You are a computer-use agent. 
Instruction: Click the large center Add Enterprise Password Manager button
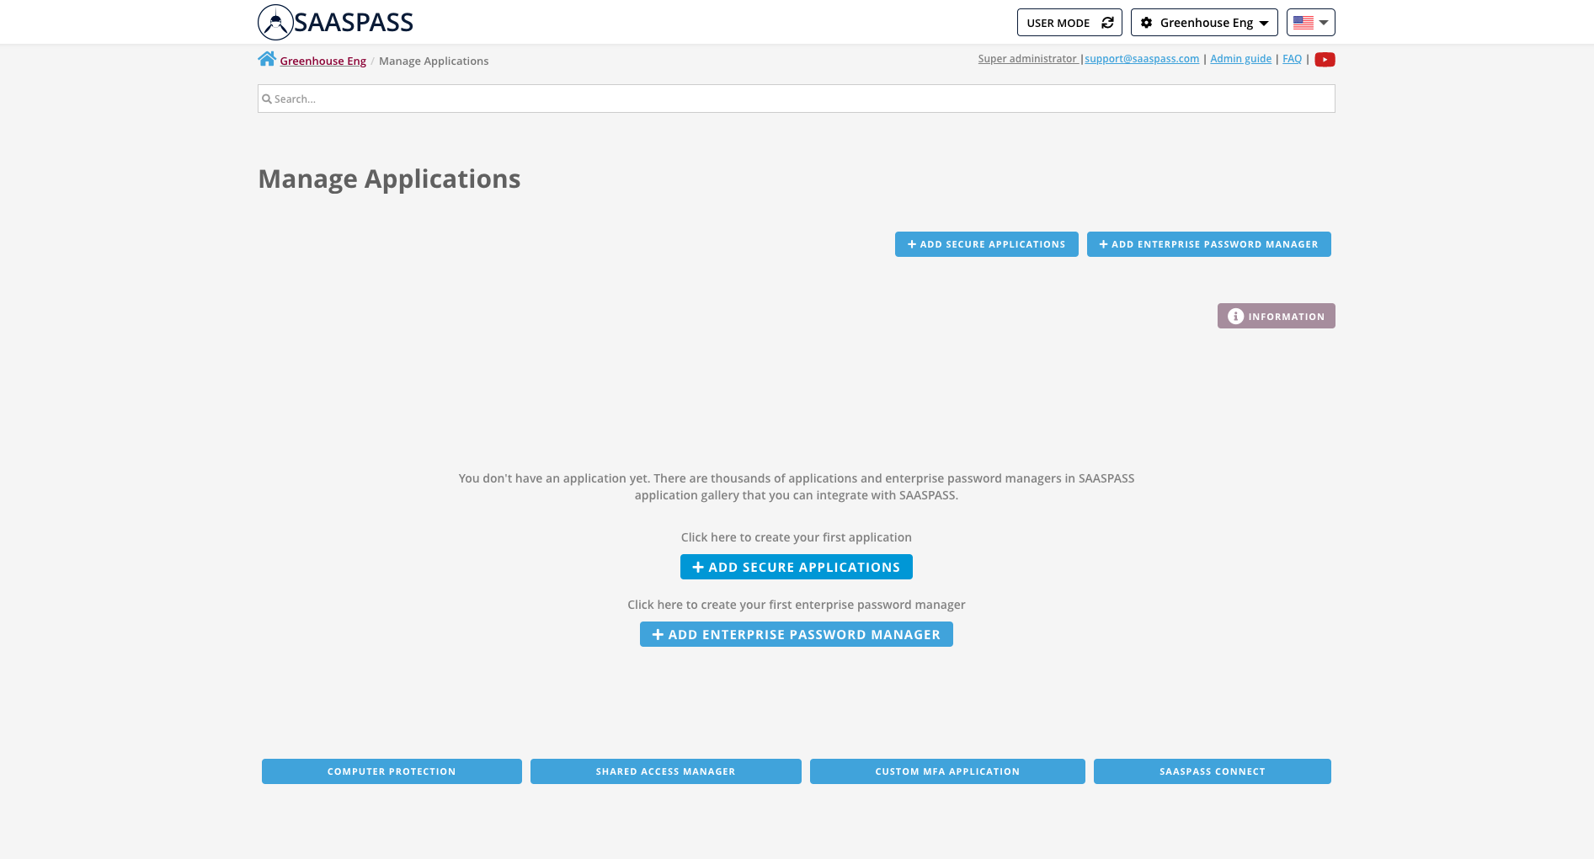point(796,634)
